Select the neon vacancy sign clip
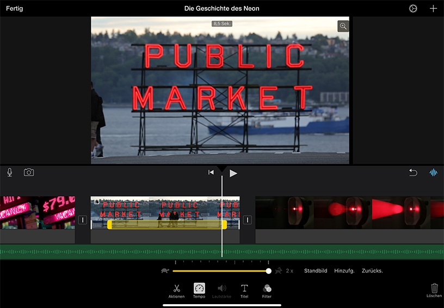Image resolution: width=444 pixels, height=308 pixels. (38, 212)
